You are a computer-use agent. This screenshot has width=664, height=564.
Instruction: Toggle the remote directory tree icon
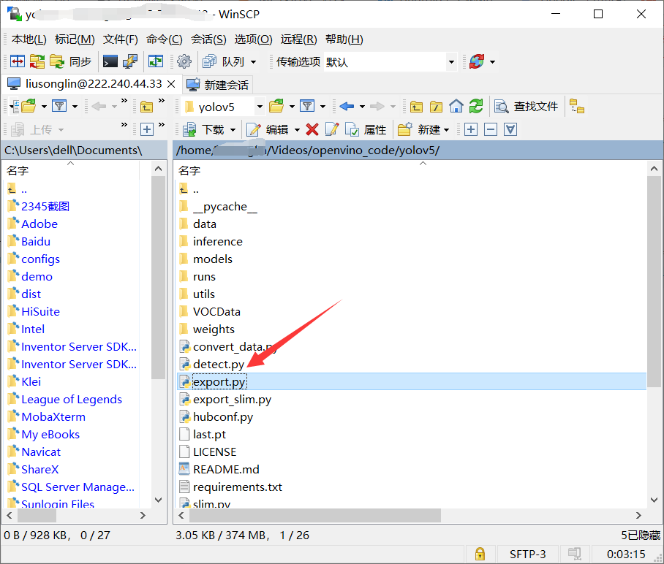(577, 106)
